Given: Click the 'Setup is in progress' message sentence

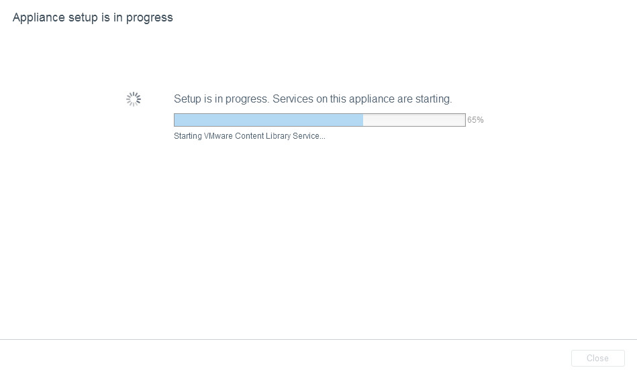Looking at the screenshot, I should point(313,99).
